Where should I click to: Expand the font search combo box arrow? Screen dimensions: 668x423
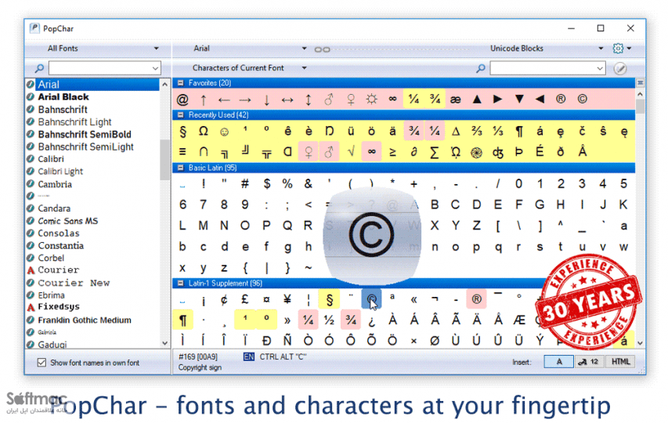[155, 68]
